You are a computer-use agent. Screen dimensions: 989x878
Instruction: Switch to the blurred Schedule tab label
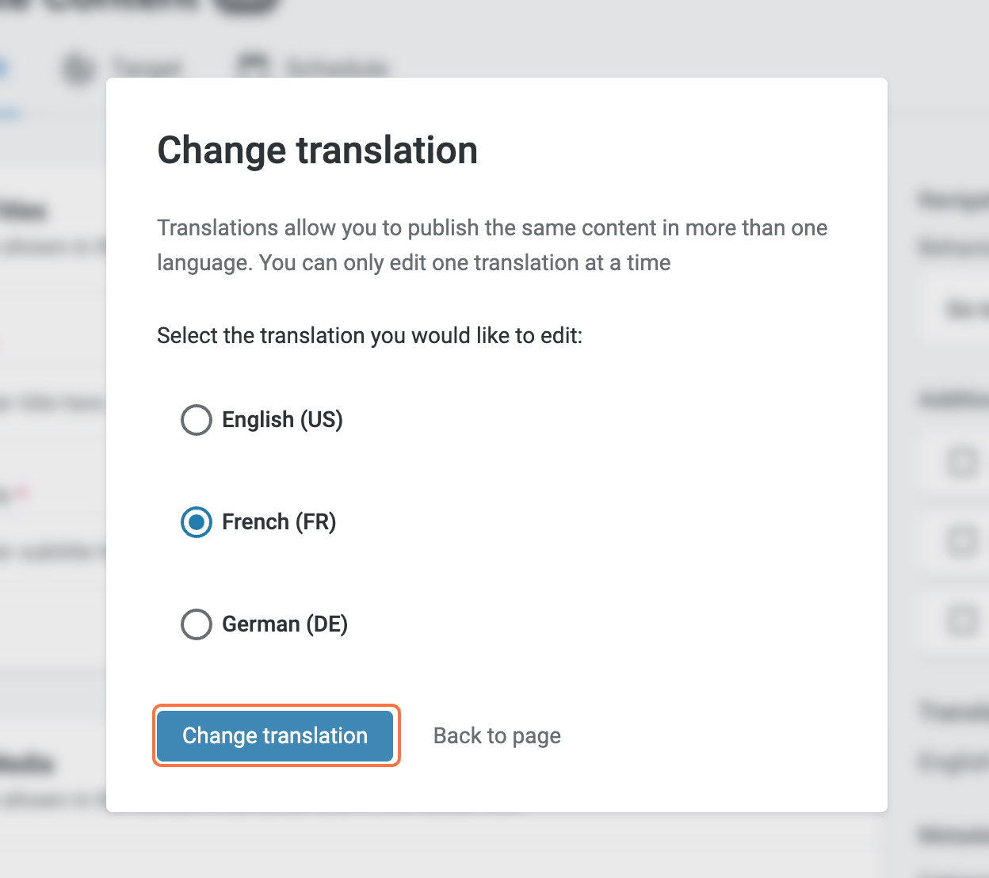[x=336, y=68]
